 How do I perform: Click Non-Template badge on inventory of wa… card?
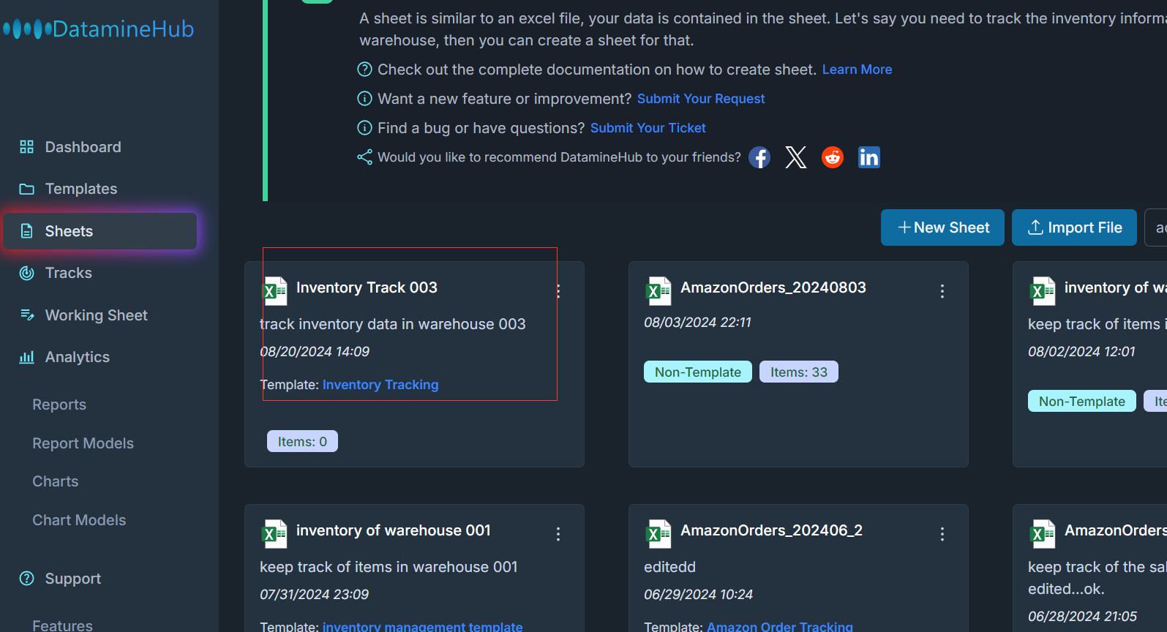tap(1082, 401)
